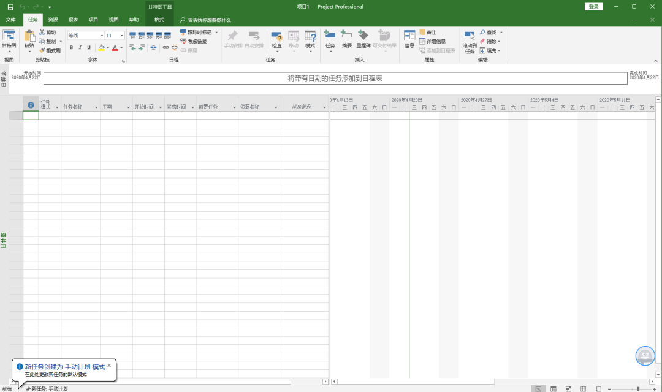Viewport: 662px width, 392px height.
Task: Toggle Underline text formatting
Action: (x=89, y=48)
